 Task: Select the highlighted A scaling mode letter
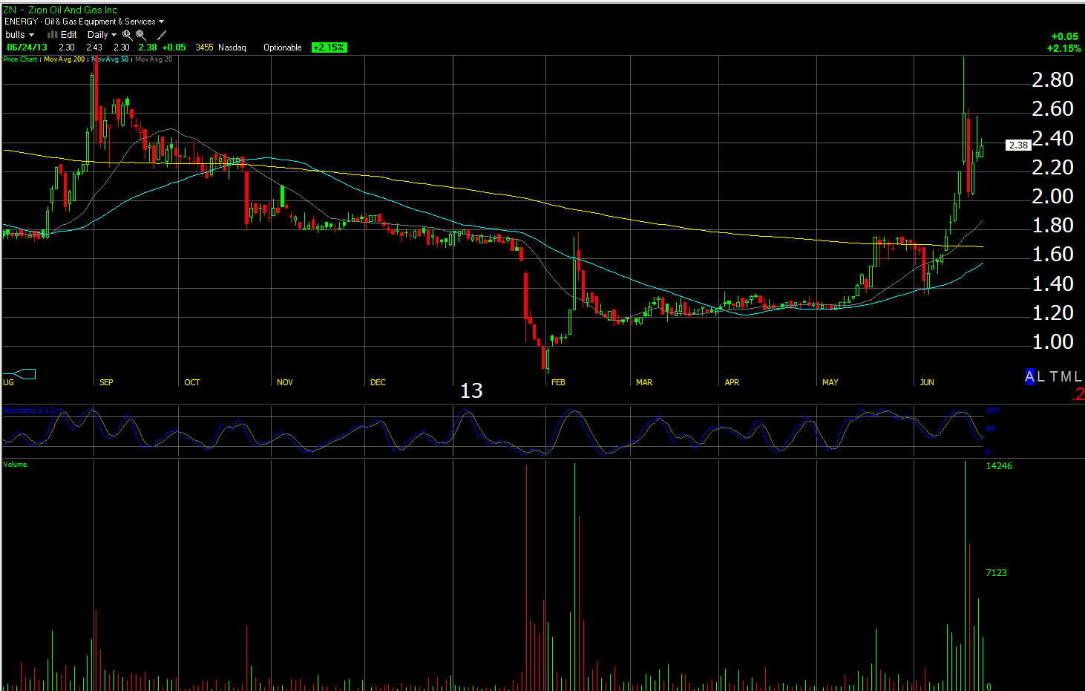point(1029,377)
